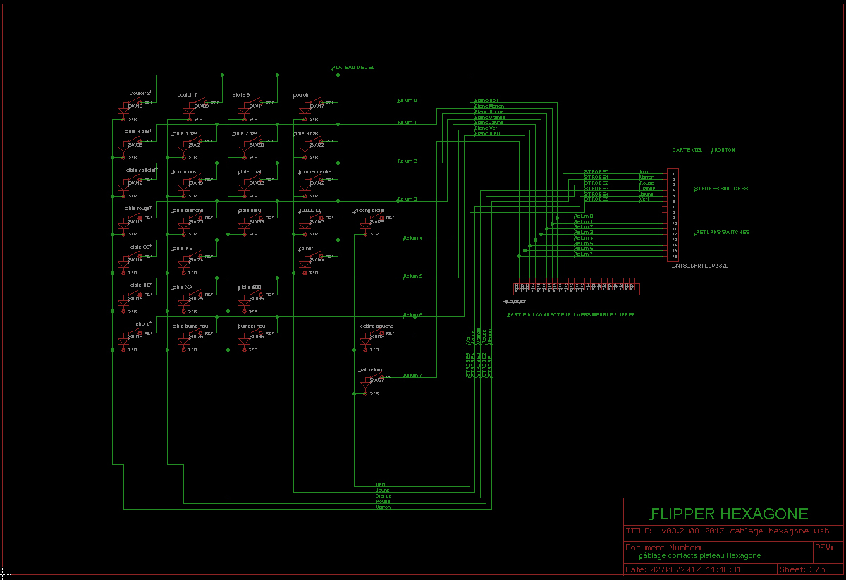
Task: Click the STROBE0 net label near connector
Action: point(596,172)
